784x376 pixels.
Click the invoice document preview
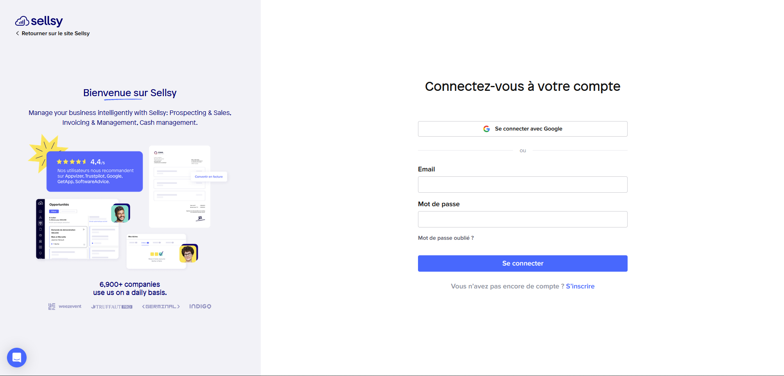[180, 187]
